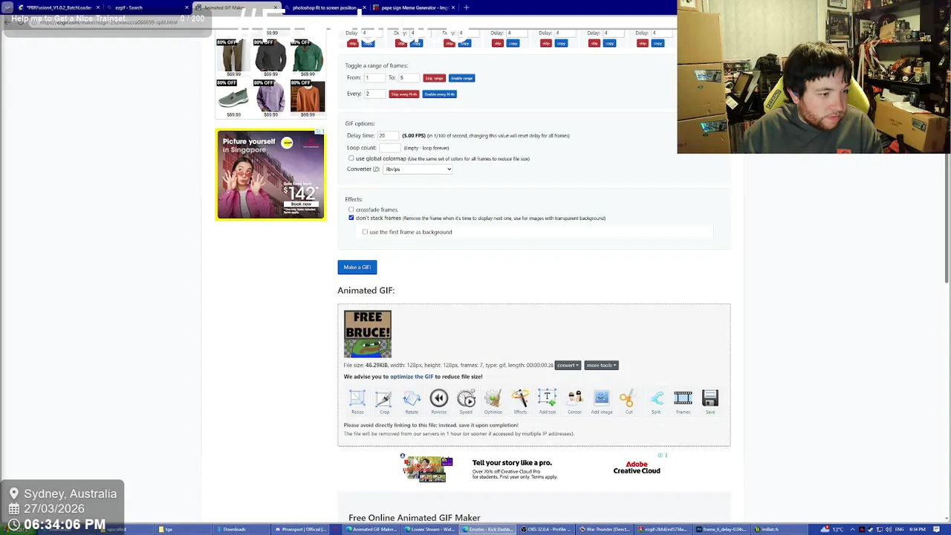The image size is (951, 535).
Task: Open the Censor tool
Action: click(x=574, y=402)
